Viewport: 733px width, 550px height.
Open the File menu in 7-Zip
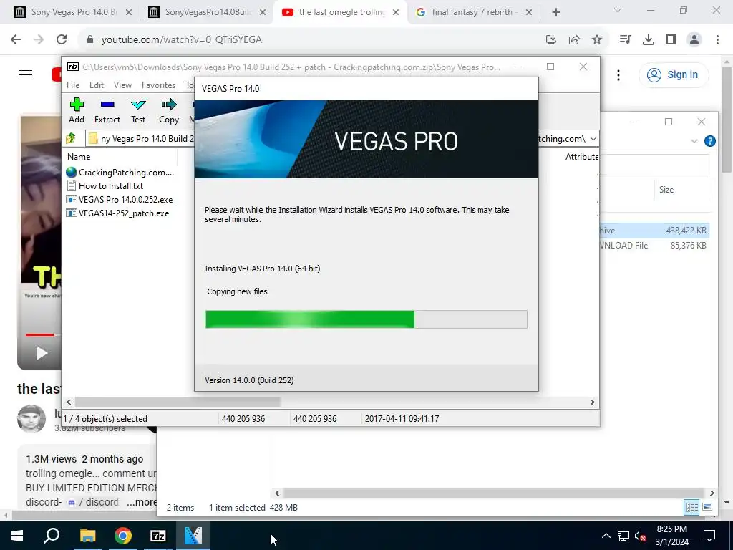click(x=73, y=85)
